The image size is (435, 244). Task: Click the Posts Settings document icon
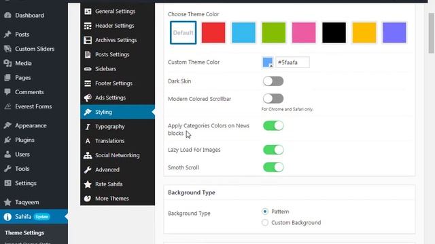click(x=88, y=54)
